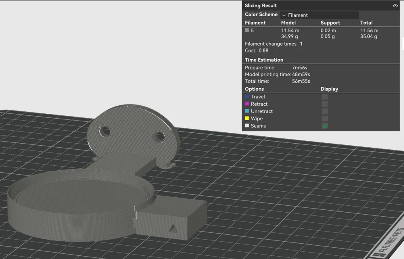Click the "Seams" option label
Viewport: 404px width, 259px height.
(x=259, y=126)
